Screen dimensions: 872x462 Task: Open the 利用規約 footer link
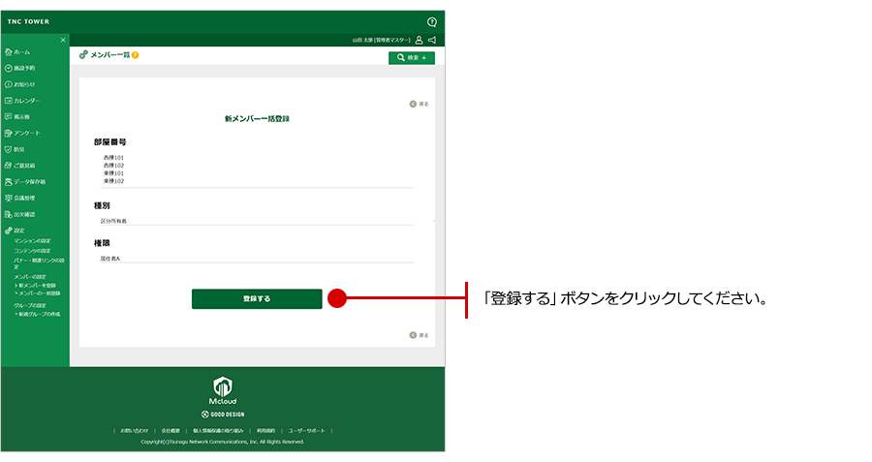click(x=265, y=430)
